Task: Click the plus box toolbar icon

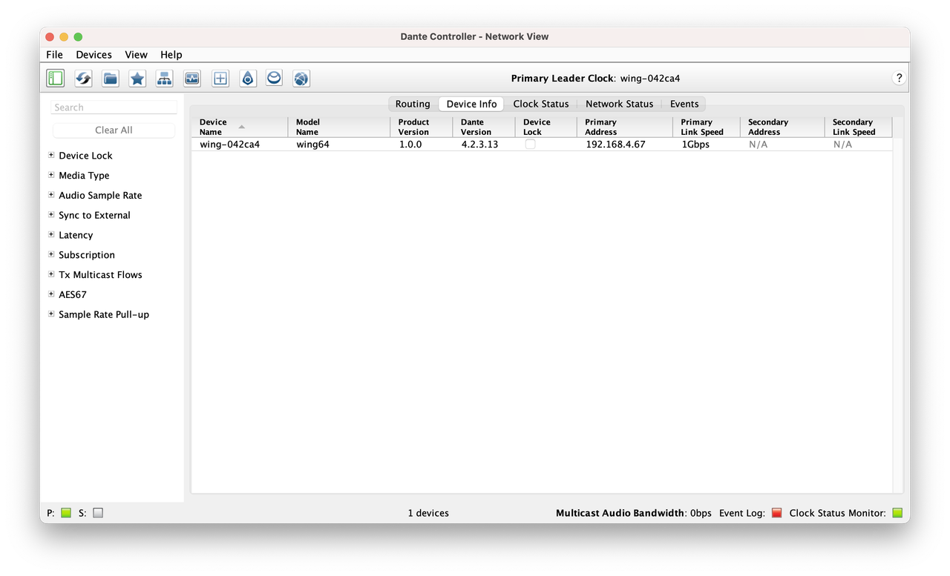Action: click(x=220, y=78)
